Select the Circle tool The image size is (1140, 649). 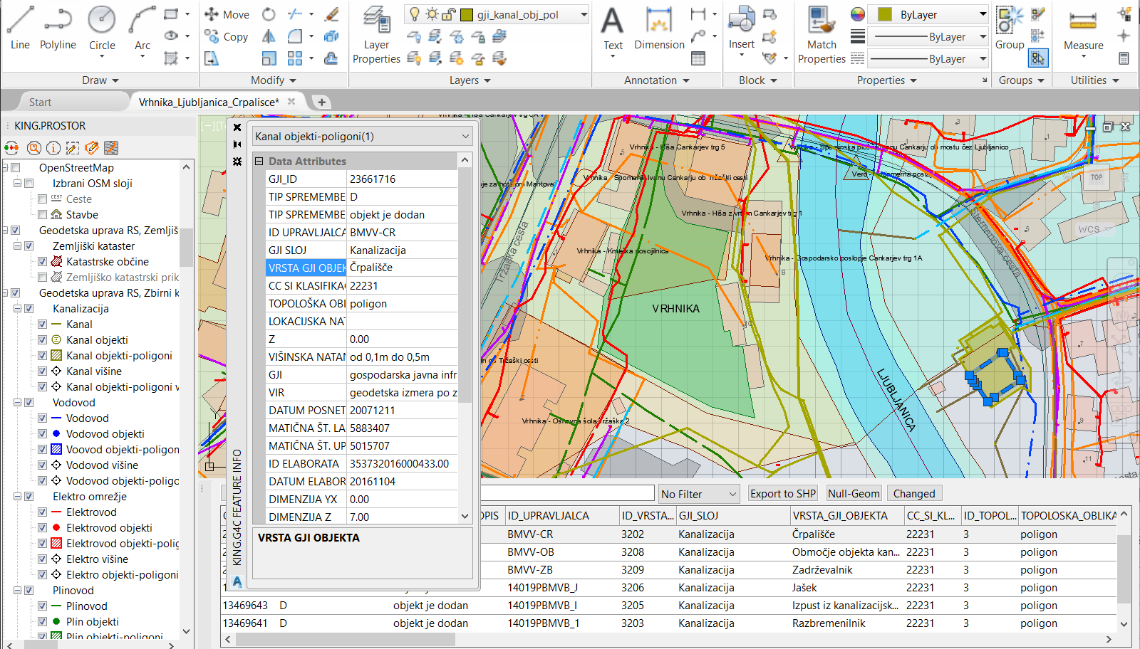(x=102, y=28)
